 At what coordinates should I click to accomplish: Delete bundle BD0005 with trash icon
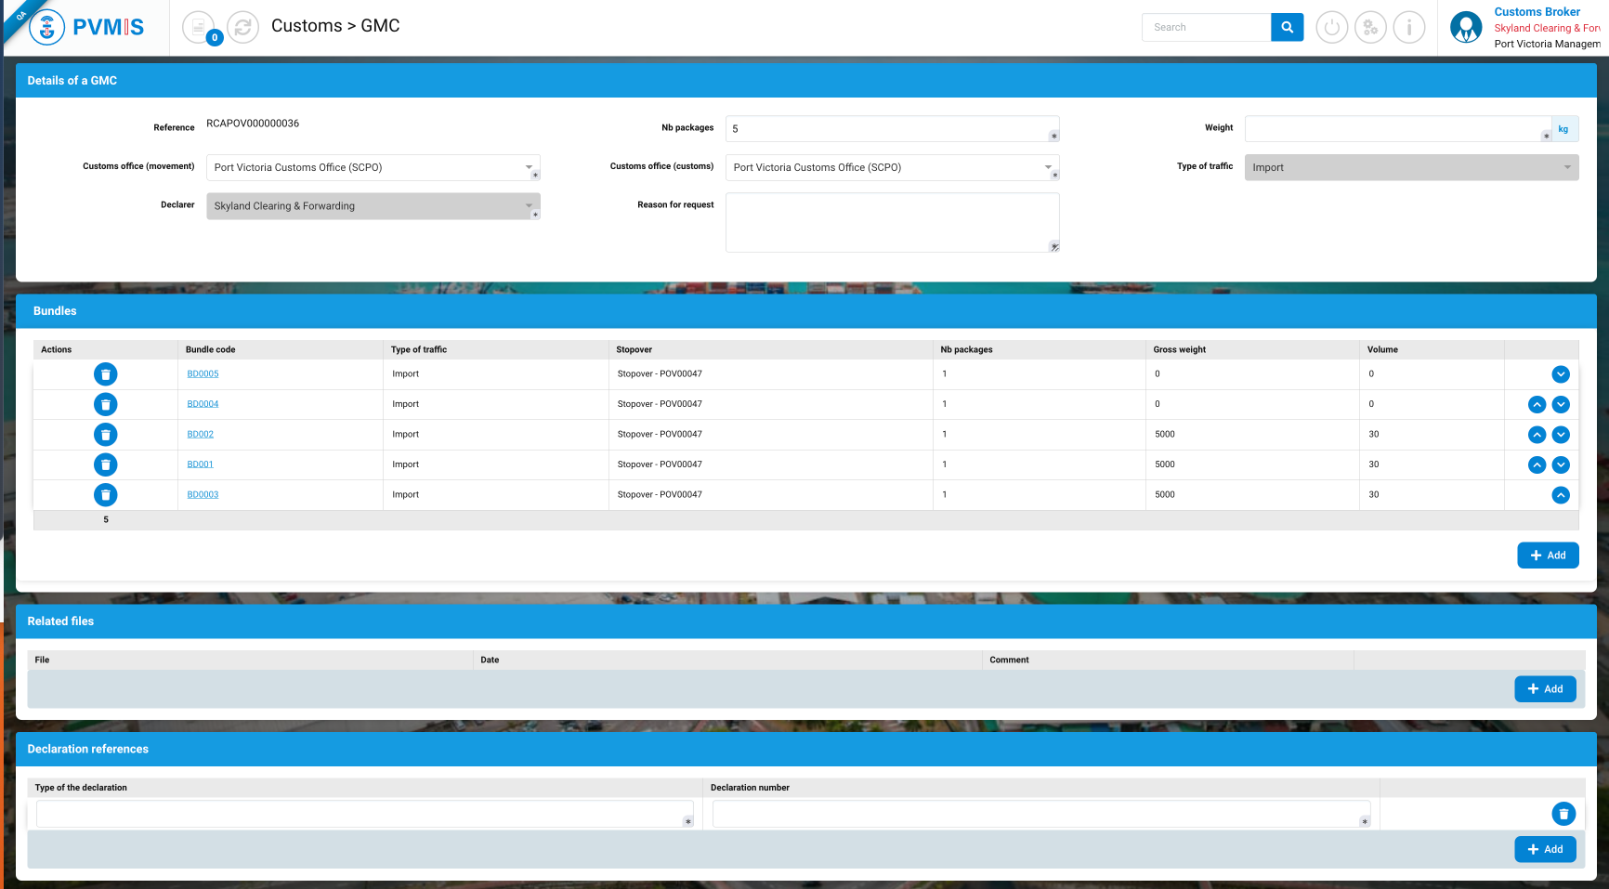point(106,374)
